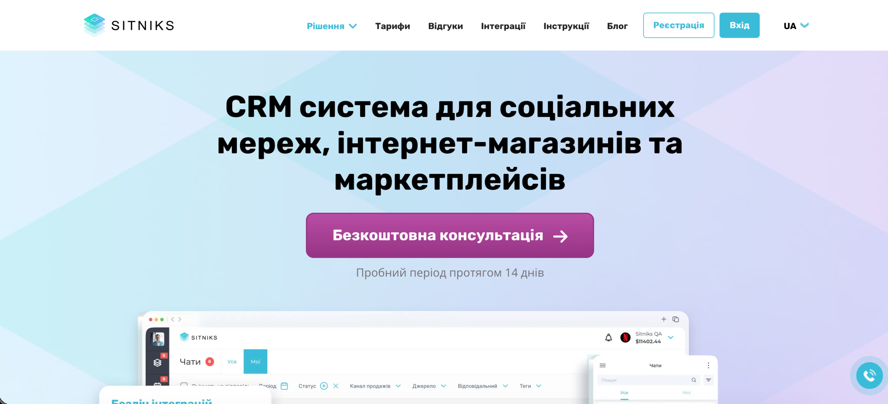Click the Netflix-style account avatar

[x=625, y=338]
